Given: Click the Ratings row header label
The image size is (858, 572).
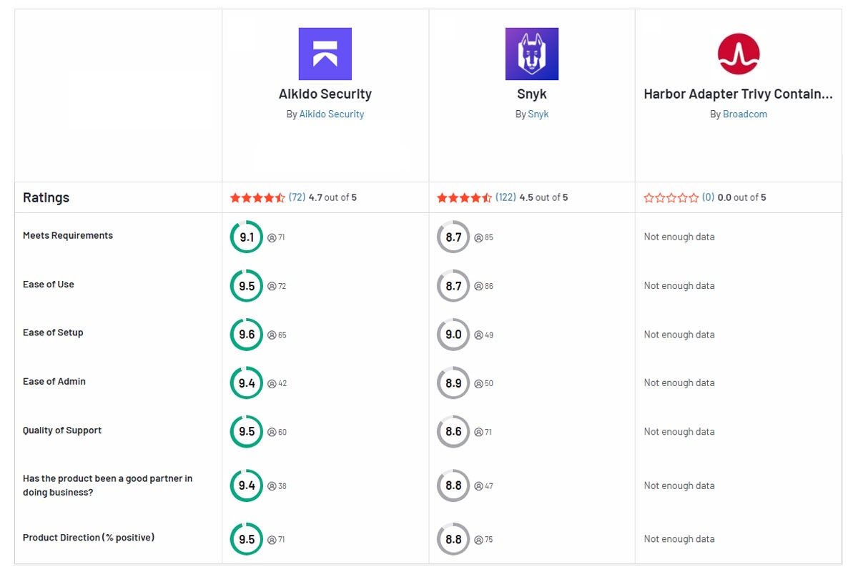Looking at the screenshot, I should tap(46, 197).
